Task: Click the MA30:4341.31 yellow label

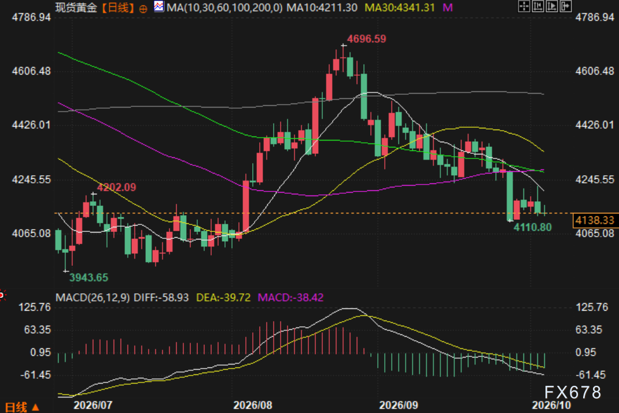Action: [x=400, y=8]
